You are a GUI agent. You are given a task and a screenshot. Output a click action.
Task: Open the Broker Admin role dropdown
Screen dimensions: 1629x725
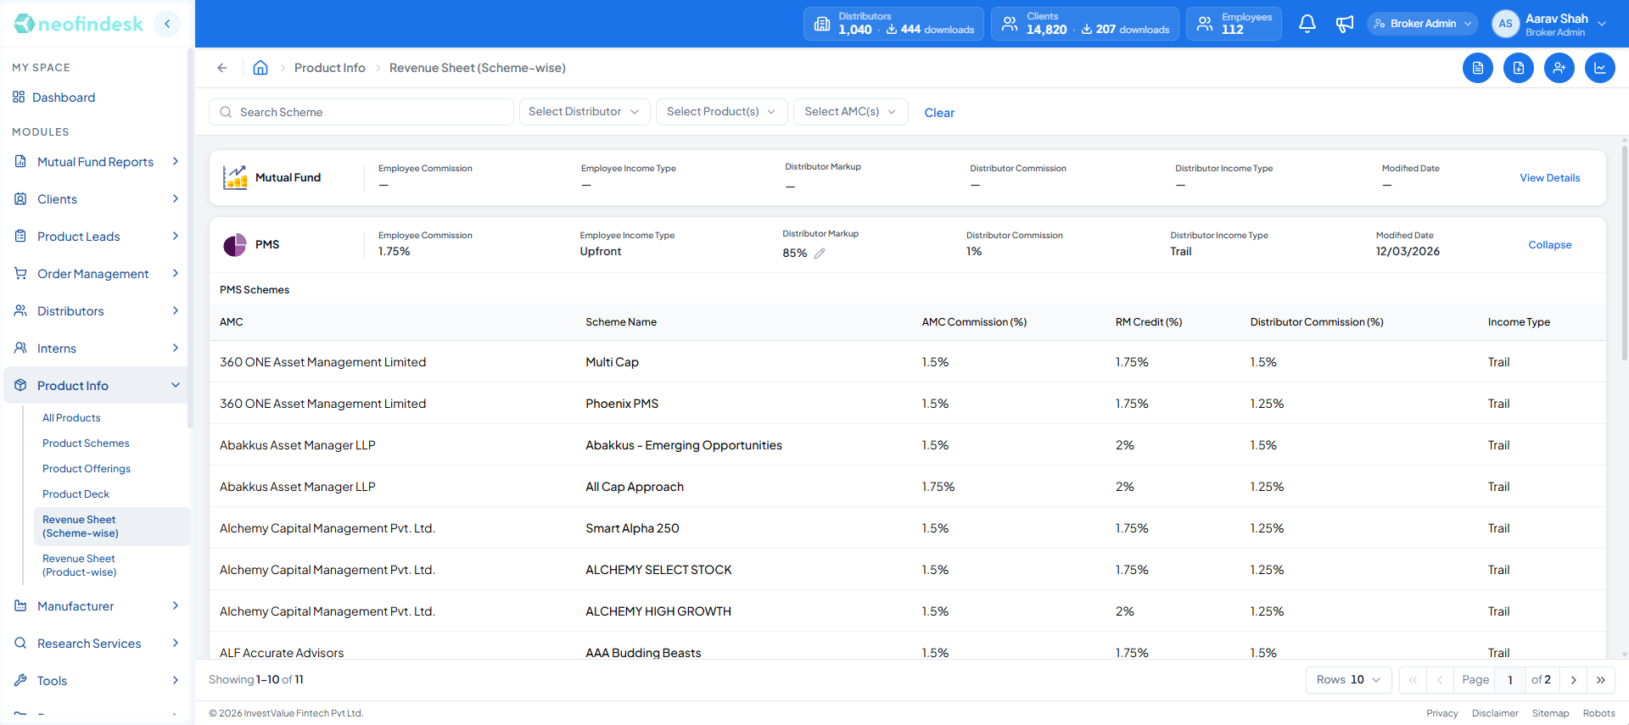coord(1423,24)
